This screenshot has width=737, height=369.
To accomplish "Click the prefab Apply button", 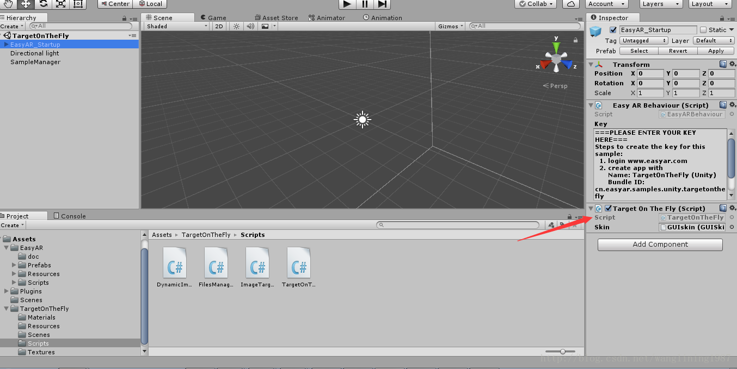I will coord(716,51).
